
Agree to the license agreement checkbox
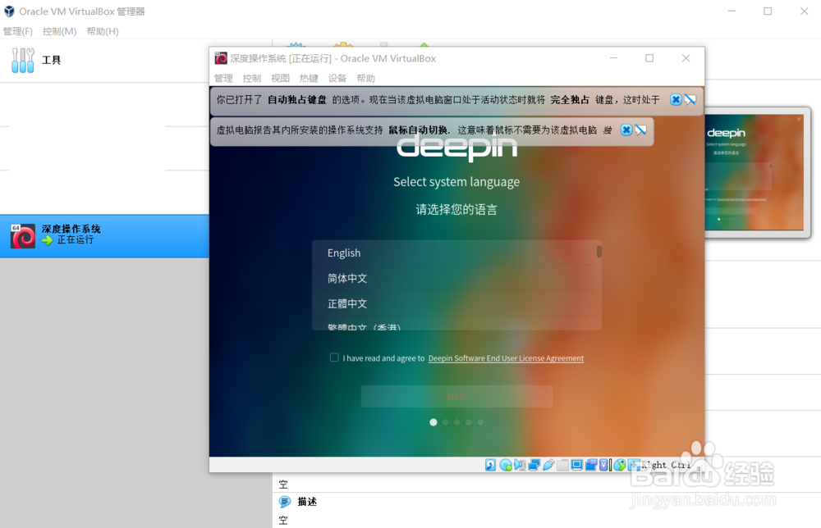pos(334,357)
